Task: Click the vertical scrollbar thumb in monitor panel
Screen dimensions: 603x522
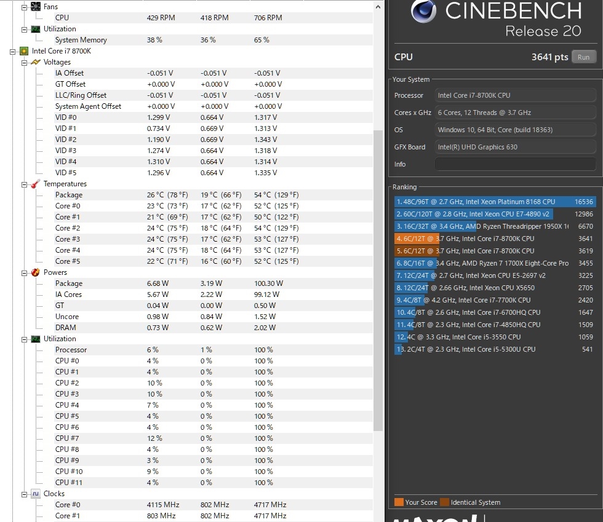Action: pos(378,280)
